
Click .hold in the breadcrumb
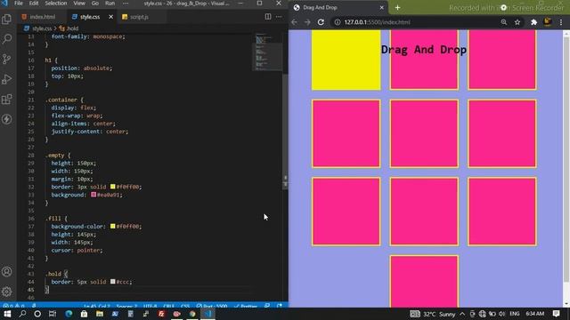click(x=72, y=28)
